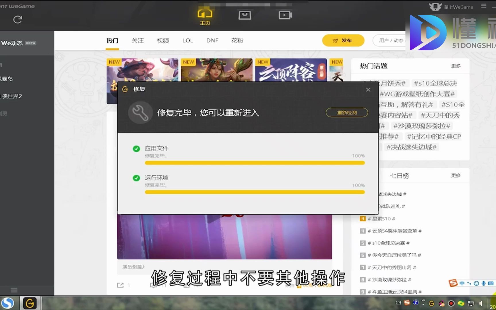Image resolution: width=496 pixels, height=310 pixels.
Task: Open the purple video post image
Action: [x=224, y=237]
